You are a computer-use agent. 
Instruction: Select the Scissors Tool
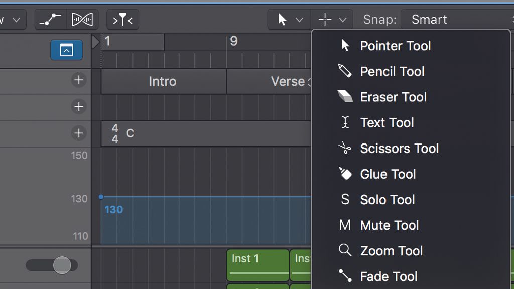pyautogui.click(x=399, y=148)
